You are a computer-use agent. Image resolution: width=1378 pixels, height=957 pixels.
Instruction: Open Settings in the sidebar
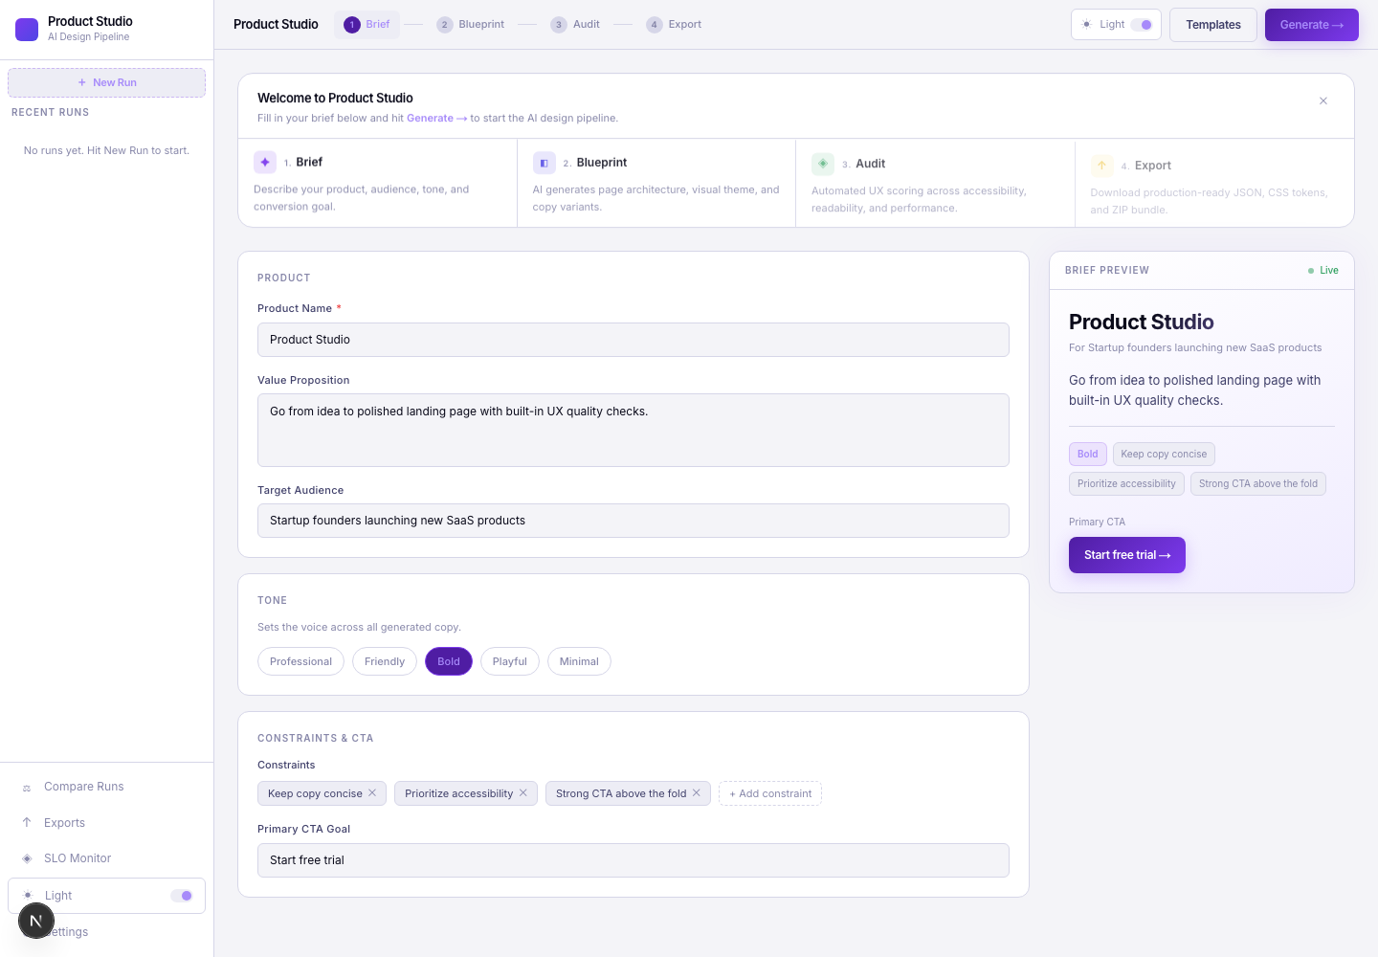pos(106,932)
